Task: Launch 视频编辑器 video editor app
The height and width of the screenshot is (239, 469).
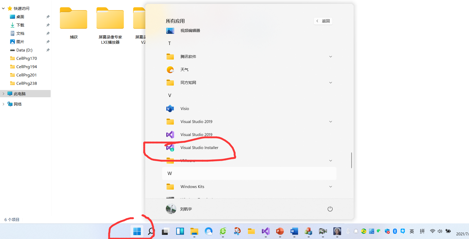Action: [x=249, y=31]
